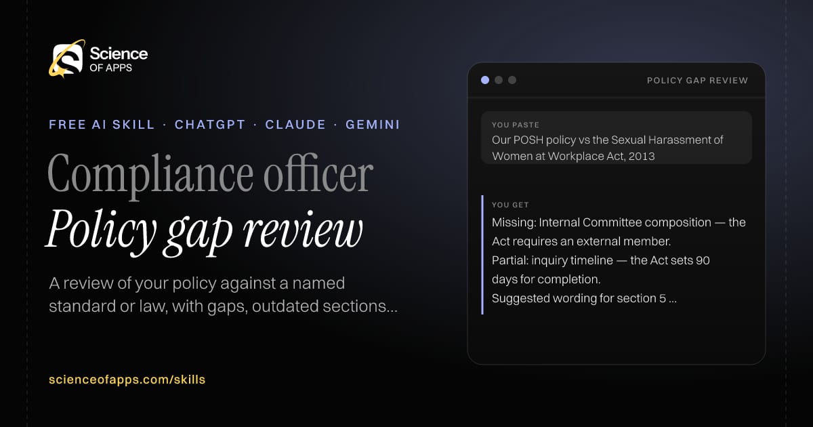Click the 'CHATGPT' label
Viewport: 813px width, 427px height.
210,125
